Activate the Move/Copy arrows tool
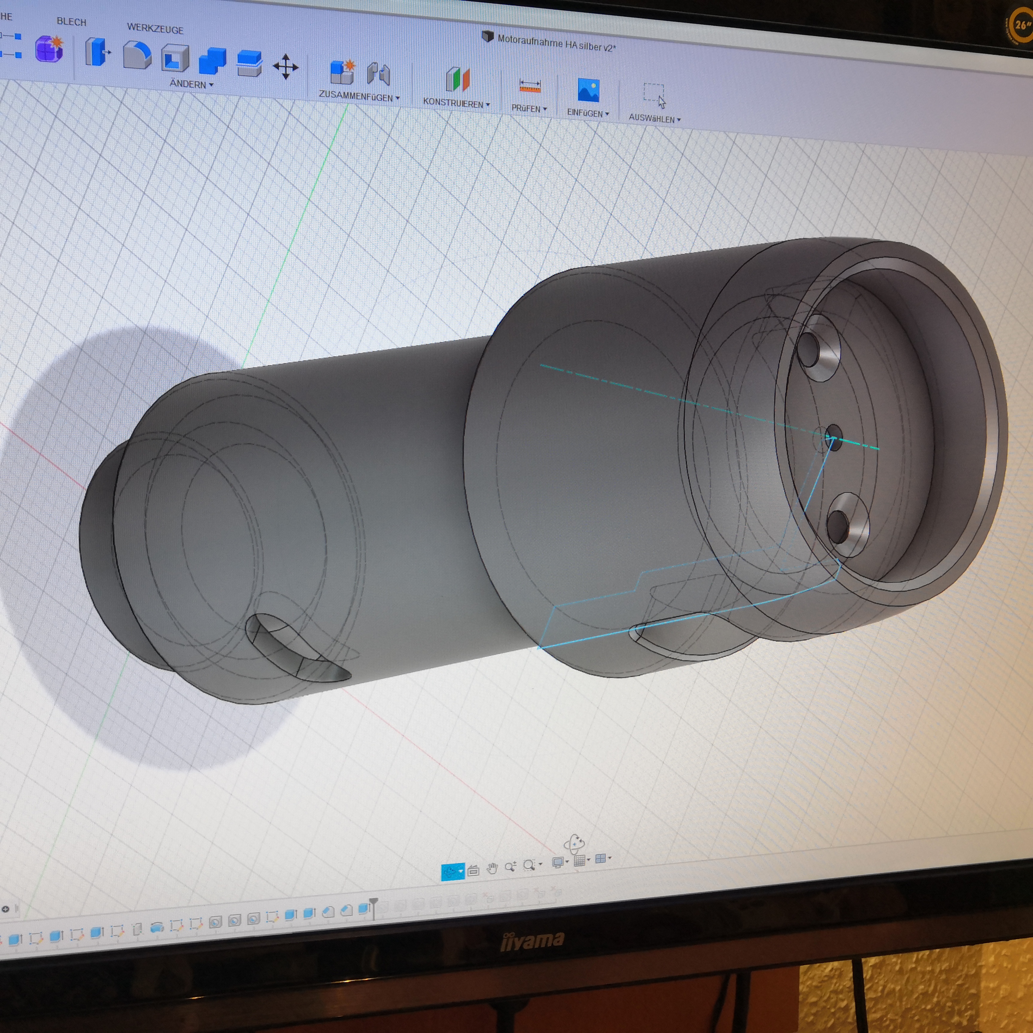The height and width of the screenshot is (1033, 1033). (285, 67)
